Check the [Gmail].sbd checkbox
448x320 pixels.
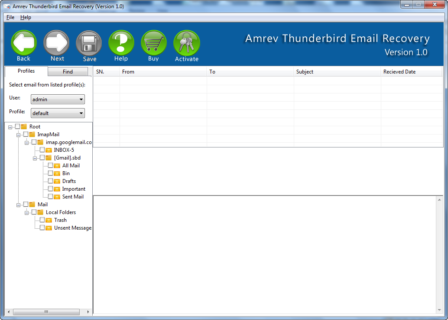click(x=42, y=157)
